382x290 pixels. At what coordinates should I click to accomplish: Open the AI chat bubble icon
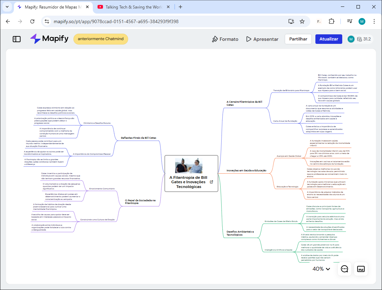(x=345, y=269)
